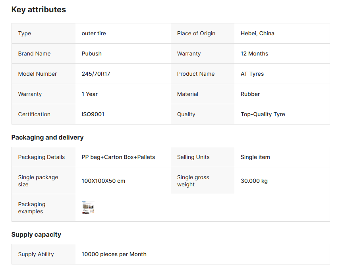
Task: Click the 1 Year warranty value
Action: point(89,94)
